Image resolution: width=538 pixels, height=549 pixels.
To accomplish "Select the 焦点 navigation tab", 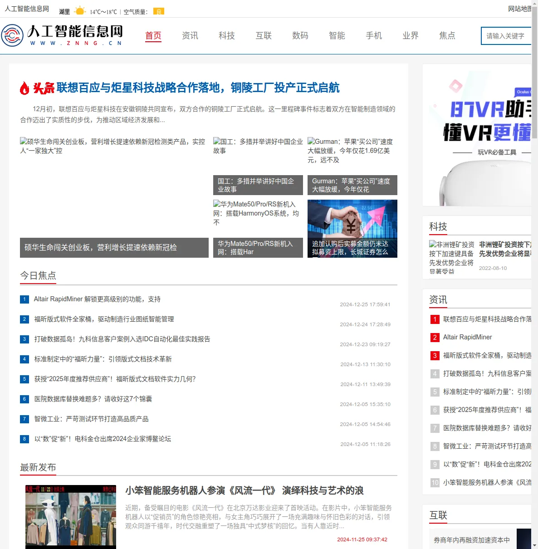I will tap(447, 35).
